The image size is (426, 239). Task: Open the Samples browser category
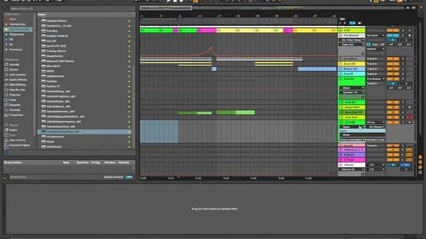click(x=15, y=105)
